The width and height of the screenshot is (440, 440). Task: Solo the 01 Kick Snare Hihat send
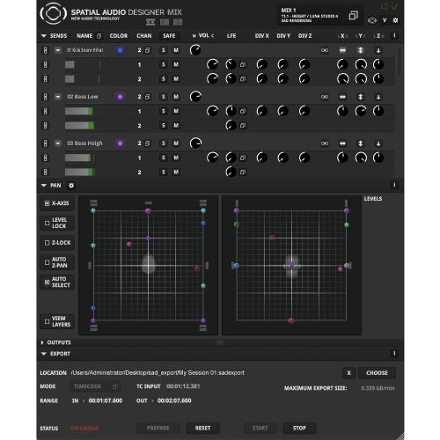pyautogui.click(x=164, y=50)
